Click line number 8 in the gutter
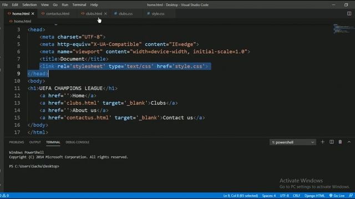 coord(18,66)
